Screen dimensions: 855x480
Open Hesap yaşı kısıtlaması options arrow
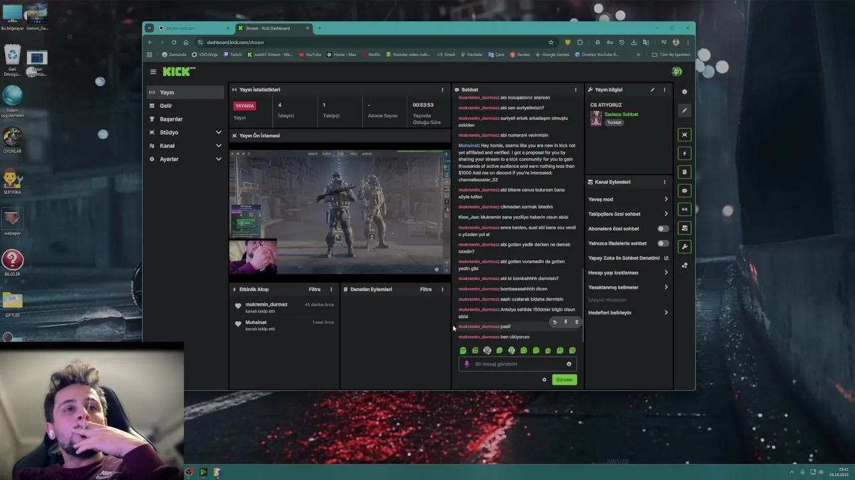pyautogui.click(x=665, y=273)
